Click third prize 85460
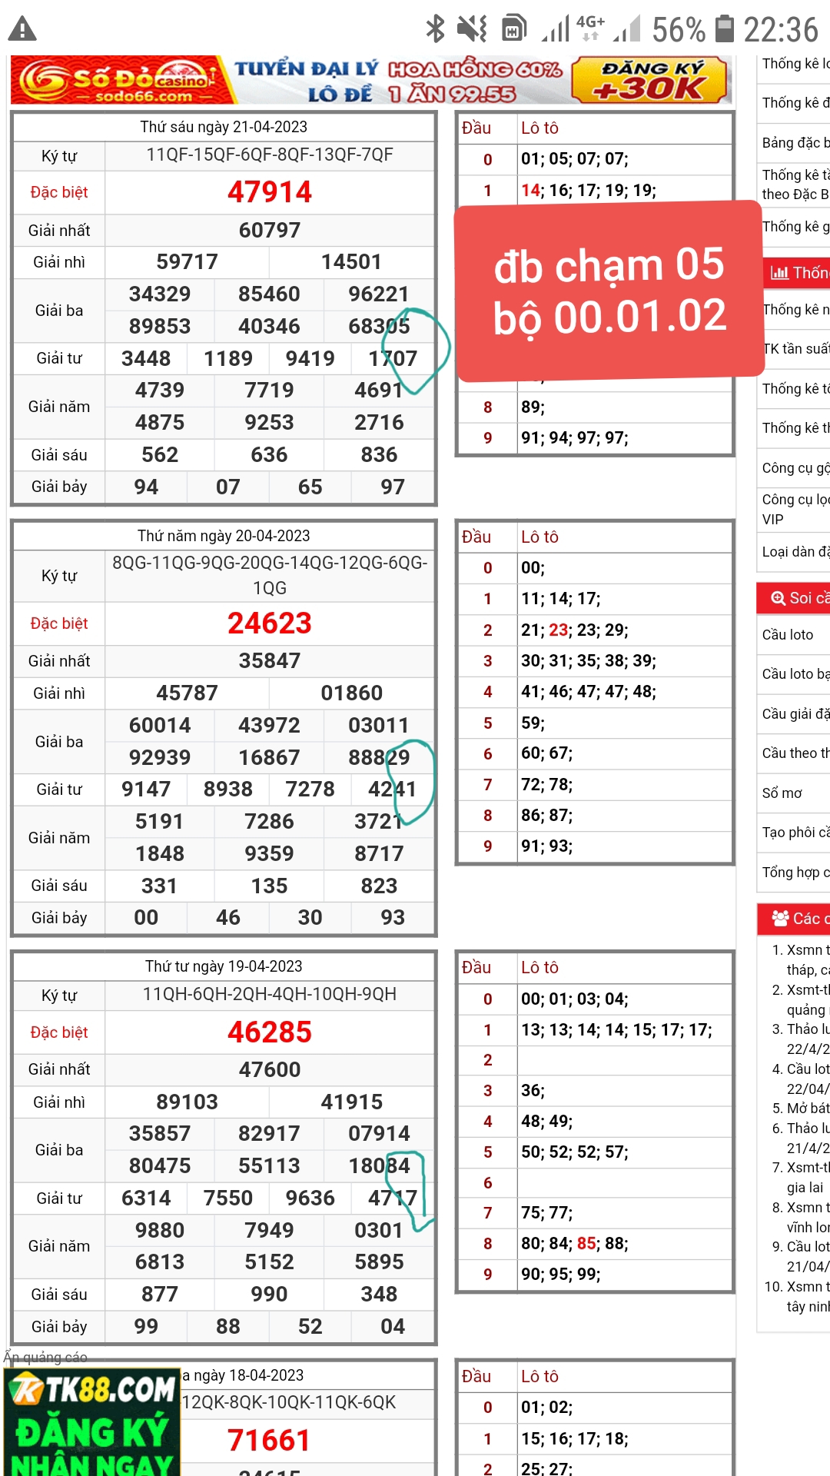This screenshot has height=1476, width=830. tap(270, 294)
